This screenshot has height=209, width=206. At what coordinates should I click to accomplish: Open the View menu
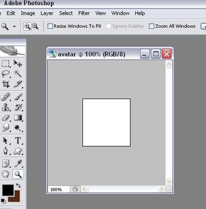100,13
